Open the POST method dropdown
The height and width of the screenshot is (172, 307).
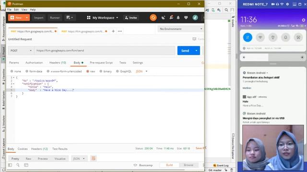[21, 51]
